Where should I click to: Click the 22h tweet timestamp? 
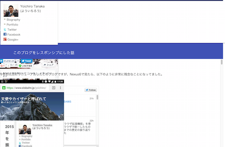(91, 121)
